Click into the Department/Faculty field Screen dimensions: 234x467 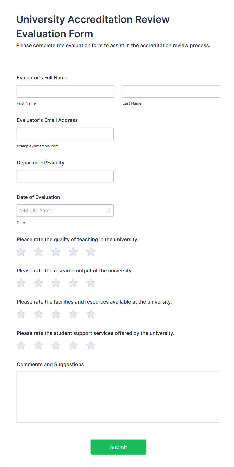click(x=65, y=176)
